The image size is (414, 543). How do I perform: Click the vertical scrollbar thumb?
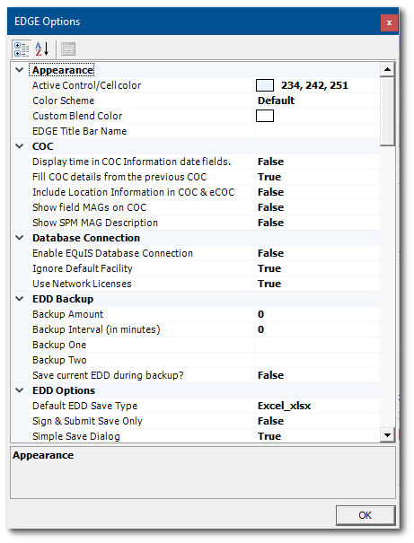point(387,111)
